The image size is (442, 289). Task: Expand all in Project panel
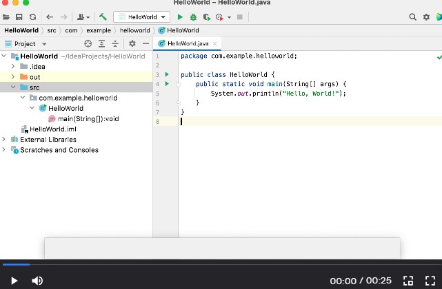101,43
